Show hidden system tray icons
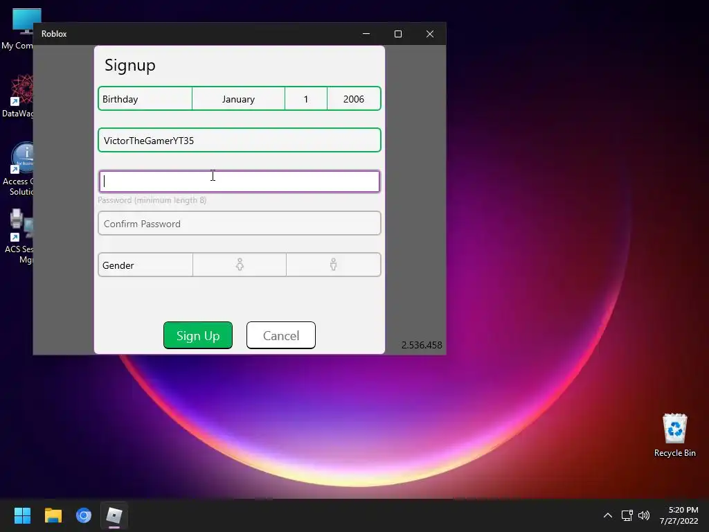Viewport: 709px width, 532px height. (608, 515)
